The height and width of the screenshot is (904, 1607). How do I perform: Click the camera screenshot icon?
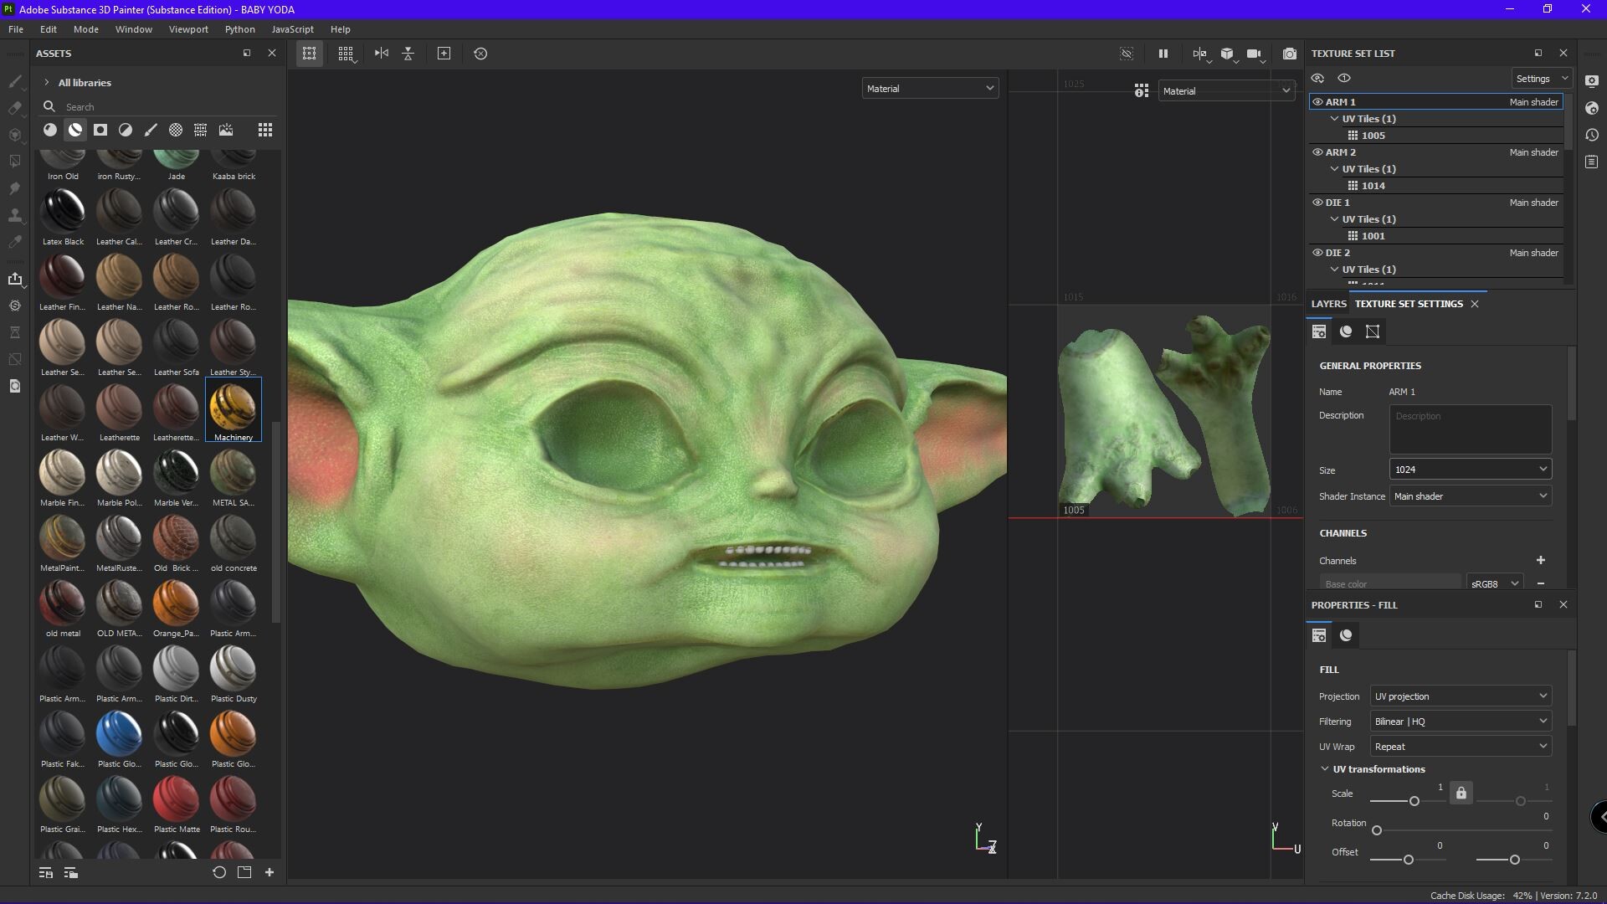click(1289, 54)
